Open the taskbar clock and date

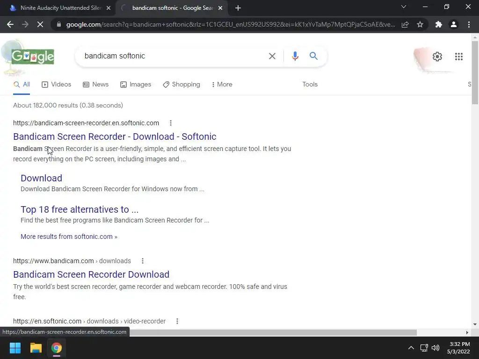click(x=458, y=348)
